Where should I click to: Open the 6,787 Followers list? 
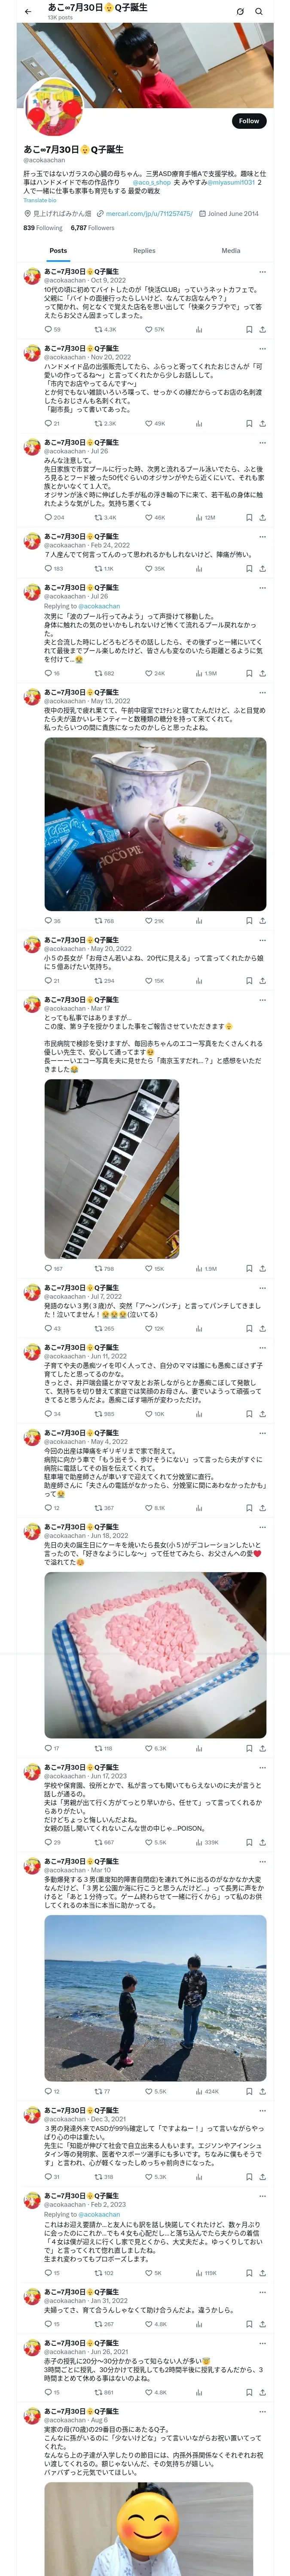[92, 228]
